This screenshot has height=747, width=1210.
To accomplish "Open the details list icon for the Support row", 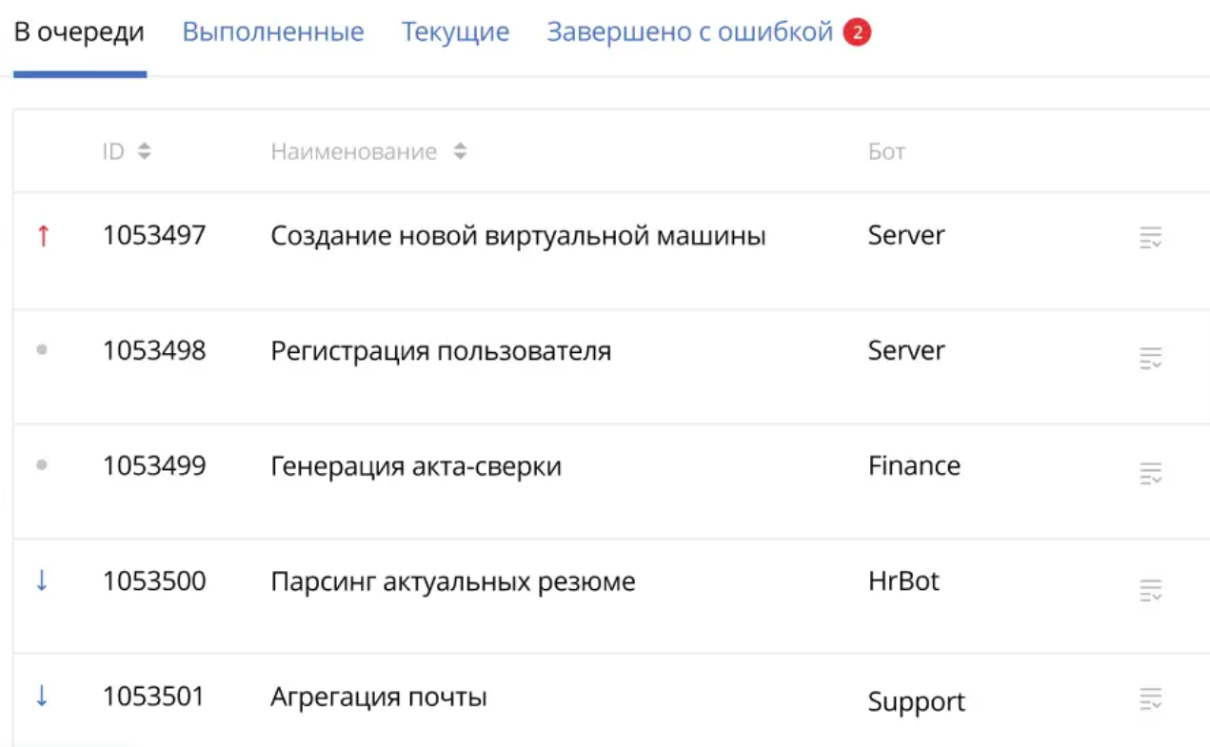I will coord(1151,698).
